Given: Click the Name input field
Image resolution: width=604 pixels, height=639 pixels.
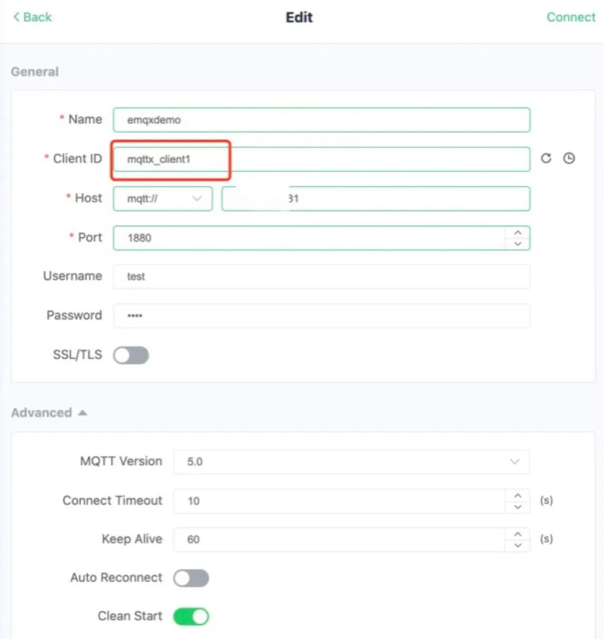Looking at the screenshot, I should [x=321, y=120].
